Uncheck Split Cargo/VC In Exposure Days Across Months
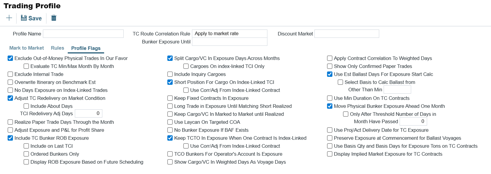The image size is (491, 174). tap(170, 58)
